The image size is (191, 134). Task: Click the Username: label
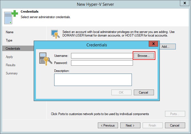point(61,56)
